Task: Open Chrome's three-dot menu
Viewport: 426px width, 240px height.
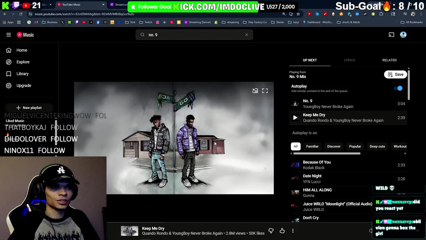Action: point(420,14)
